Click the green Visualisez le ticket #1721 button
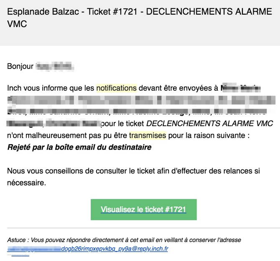Image resolution: width=280 pixels, height=261 pixels. [x=143, y=209]
